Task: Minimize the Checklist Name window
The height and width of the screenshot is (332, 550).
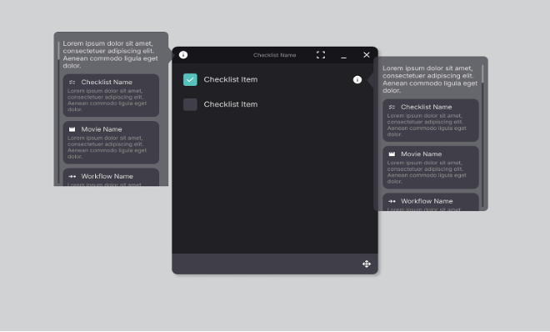Action: (x=343, y=58)
